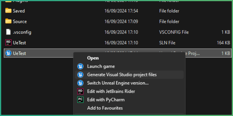Screen dimensions: 233x116
Task: Click Unreal icon beside Switch Unreal Engine version
Action: pyautogui.click(x=80, y=83)
